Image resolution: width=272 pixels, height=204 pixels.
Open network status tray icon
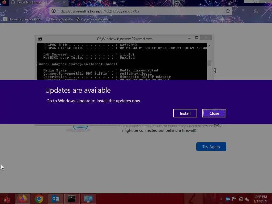pyautogui.click(x=241, y=199)
